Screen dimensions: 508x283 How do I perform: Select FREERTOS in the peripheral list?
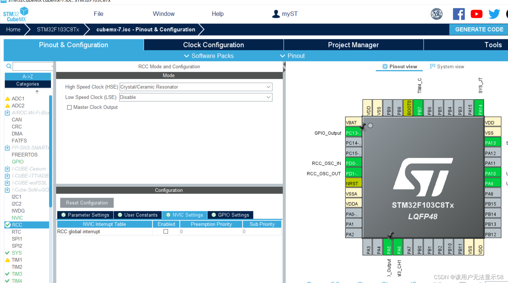tap(25, 155)
